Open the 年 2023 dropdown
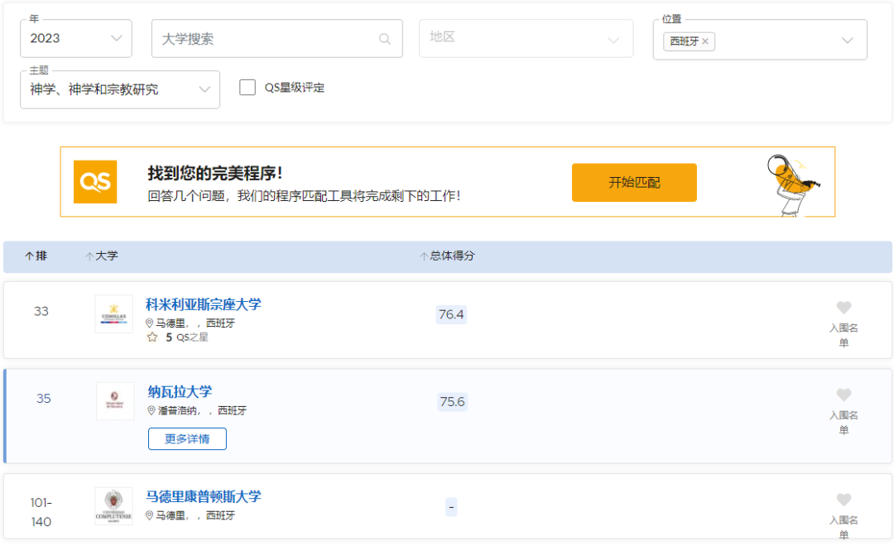Viewport: 894px width, 555px height. tap(76, 38)
